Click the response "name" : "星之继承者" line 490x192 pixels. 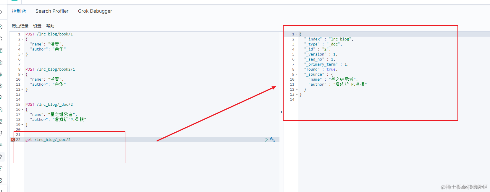click(333, 79)
